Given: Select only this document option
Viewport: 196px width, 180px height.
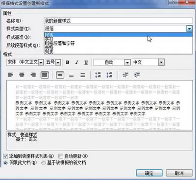Looking at the screenshot, I should click(x=5, y=163).
